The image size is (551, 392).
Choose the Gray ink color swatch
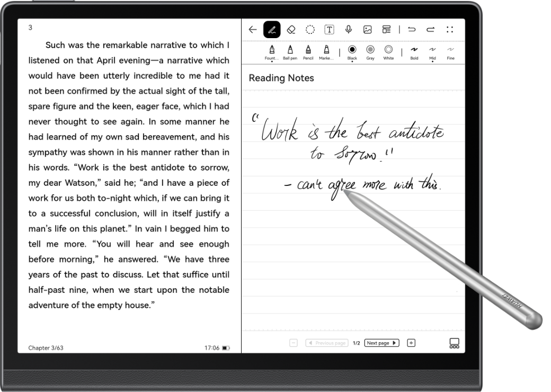pos(370,50)
